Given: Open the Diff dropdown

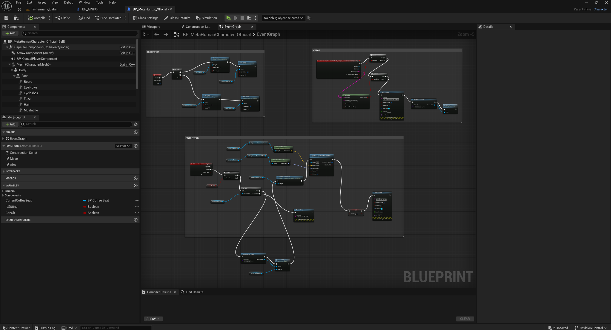Looking at the screenshot, I should click(x=63, y=18).
